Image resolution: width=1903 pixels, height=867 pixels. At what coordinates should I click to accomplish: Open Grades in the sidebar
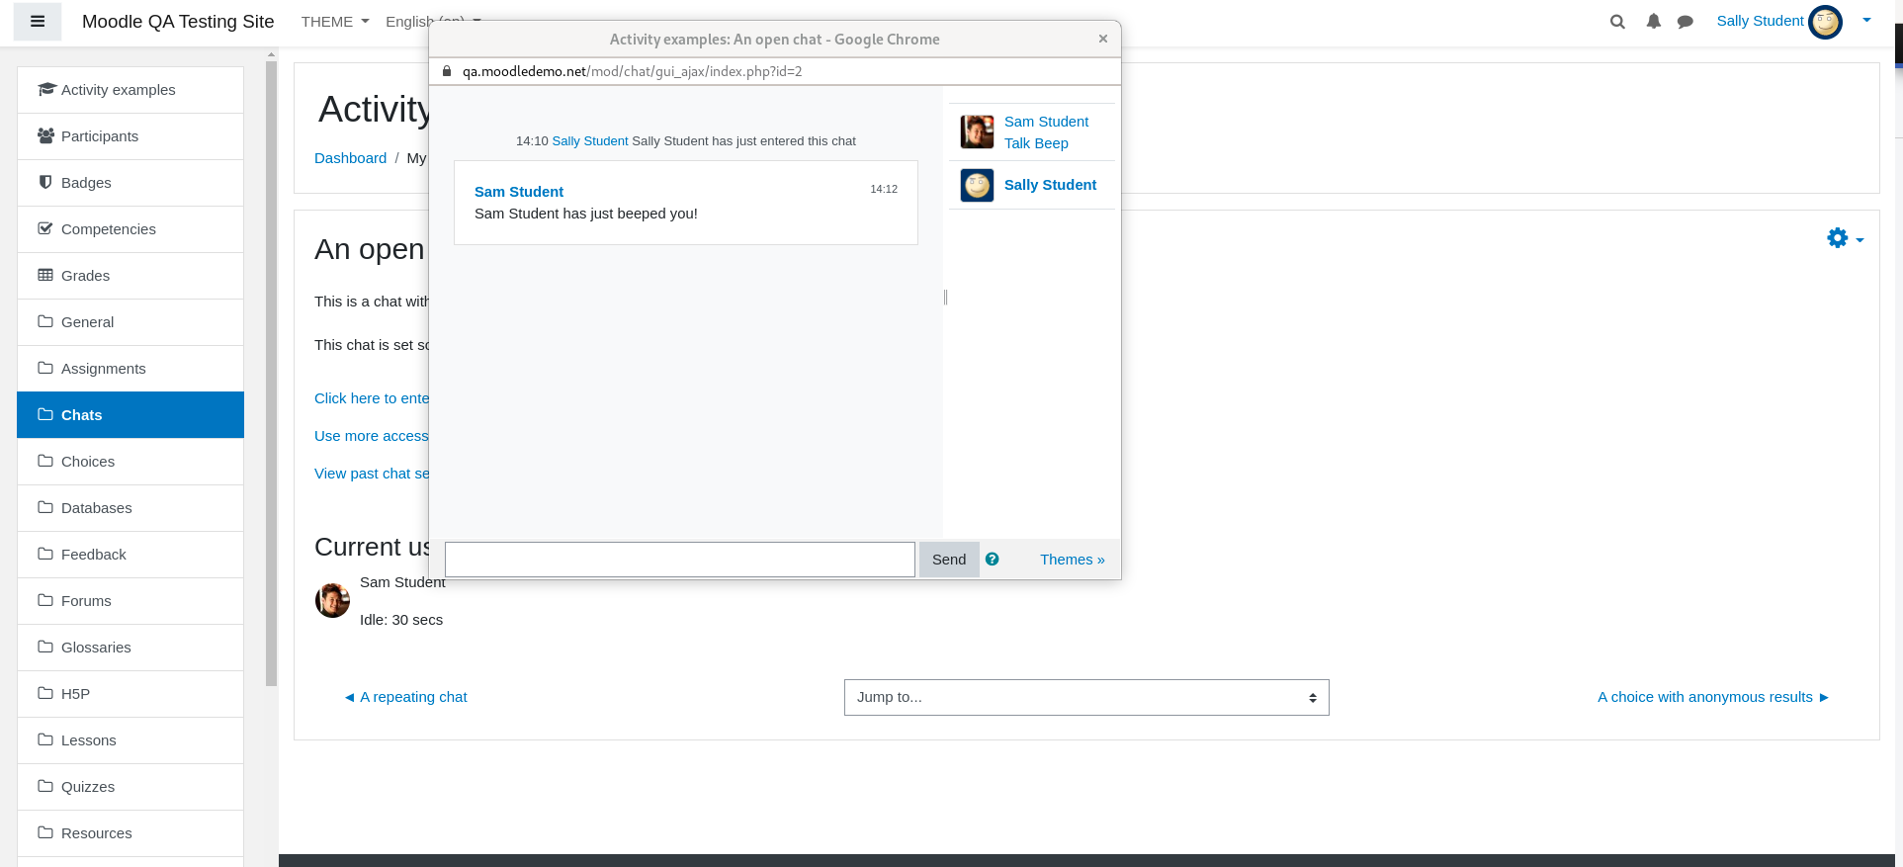pos(130,276)
